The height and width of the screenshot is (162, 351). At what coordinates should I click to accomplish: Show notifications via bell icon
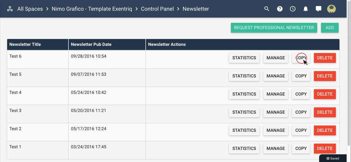[x=306, y=9]
